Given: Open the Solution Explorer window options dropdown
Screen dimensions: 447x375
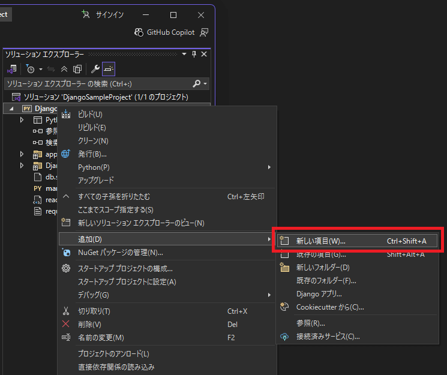Looking at the screenshot, I should point(184,54).
